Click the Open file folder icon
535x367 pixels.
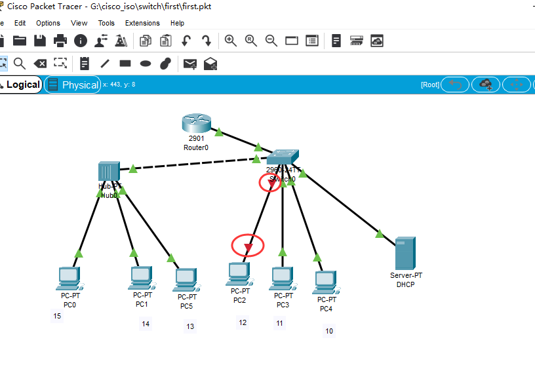[x=20, y=41]
